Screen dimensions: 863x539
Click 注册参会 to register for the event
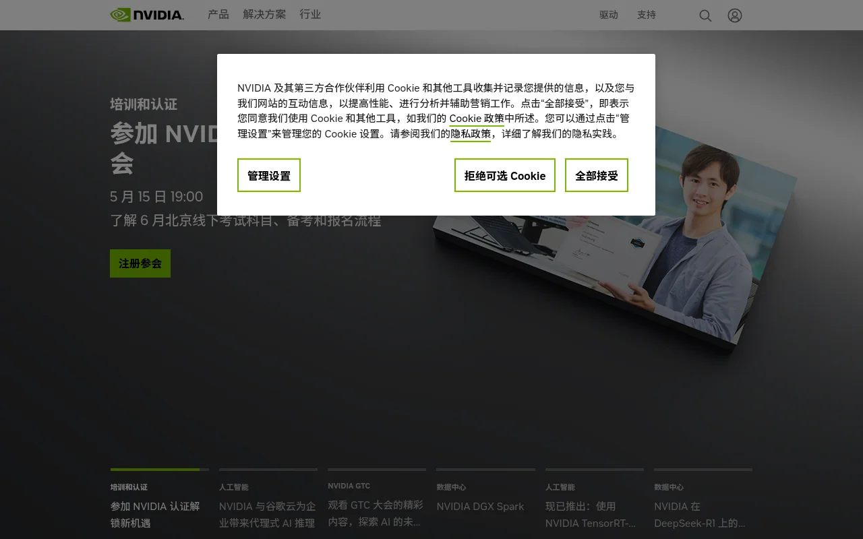[x=140, y=263]
